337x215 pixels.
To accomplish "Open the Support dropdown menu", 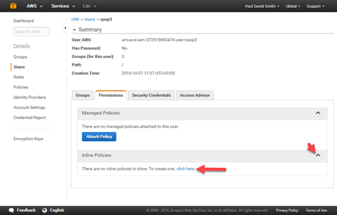I will 315,6.
